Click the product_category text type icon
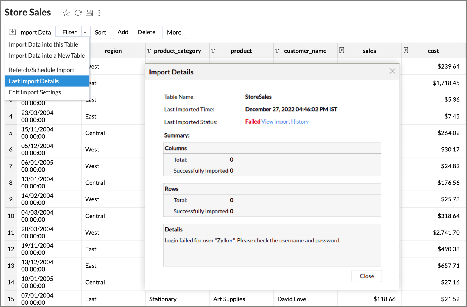 click(x=149, y=51)
